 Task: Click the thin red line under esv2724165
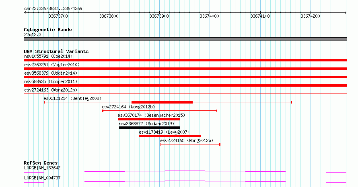pyautogui.click(x=190, y=144)
